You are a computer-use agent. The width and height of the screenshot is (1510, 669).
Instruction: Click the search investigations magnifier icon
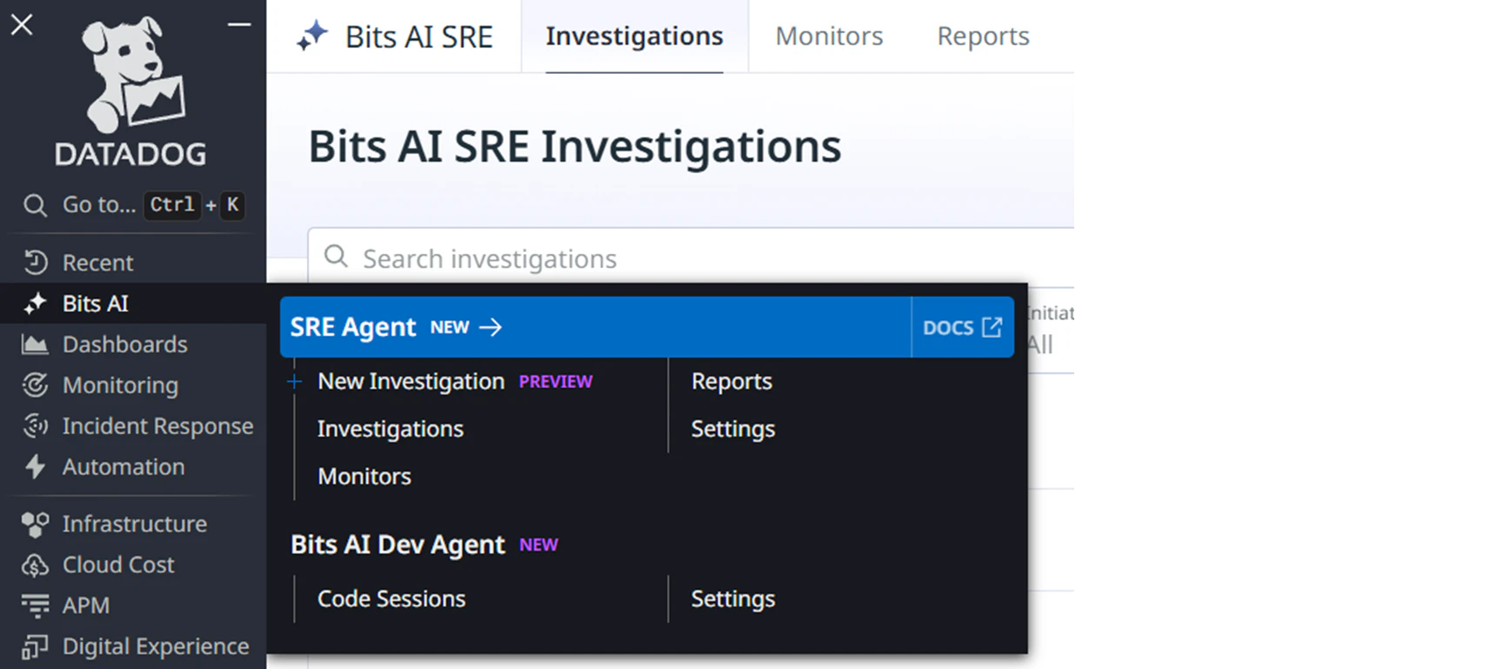coord(336,257)
